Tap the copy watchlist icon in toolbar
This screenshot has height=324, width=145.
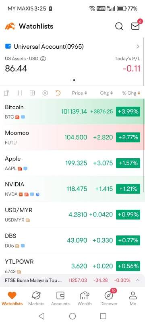click(6, 93)
